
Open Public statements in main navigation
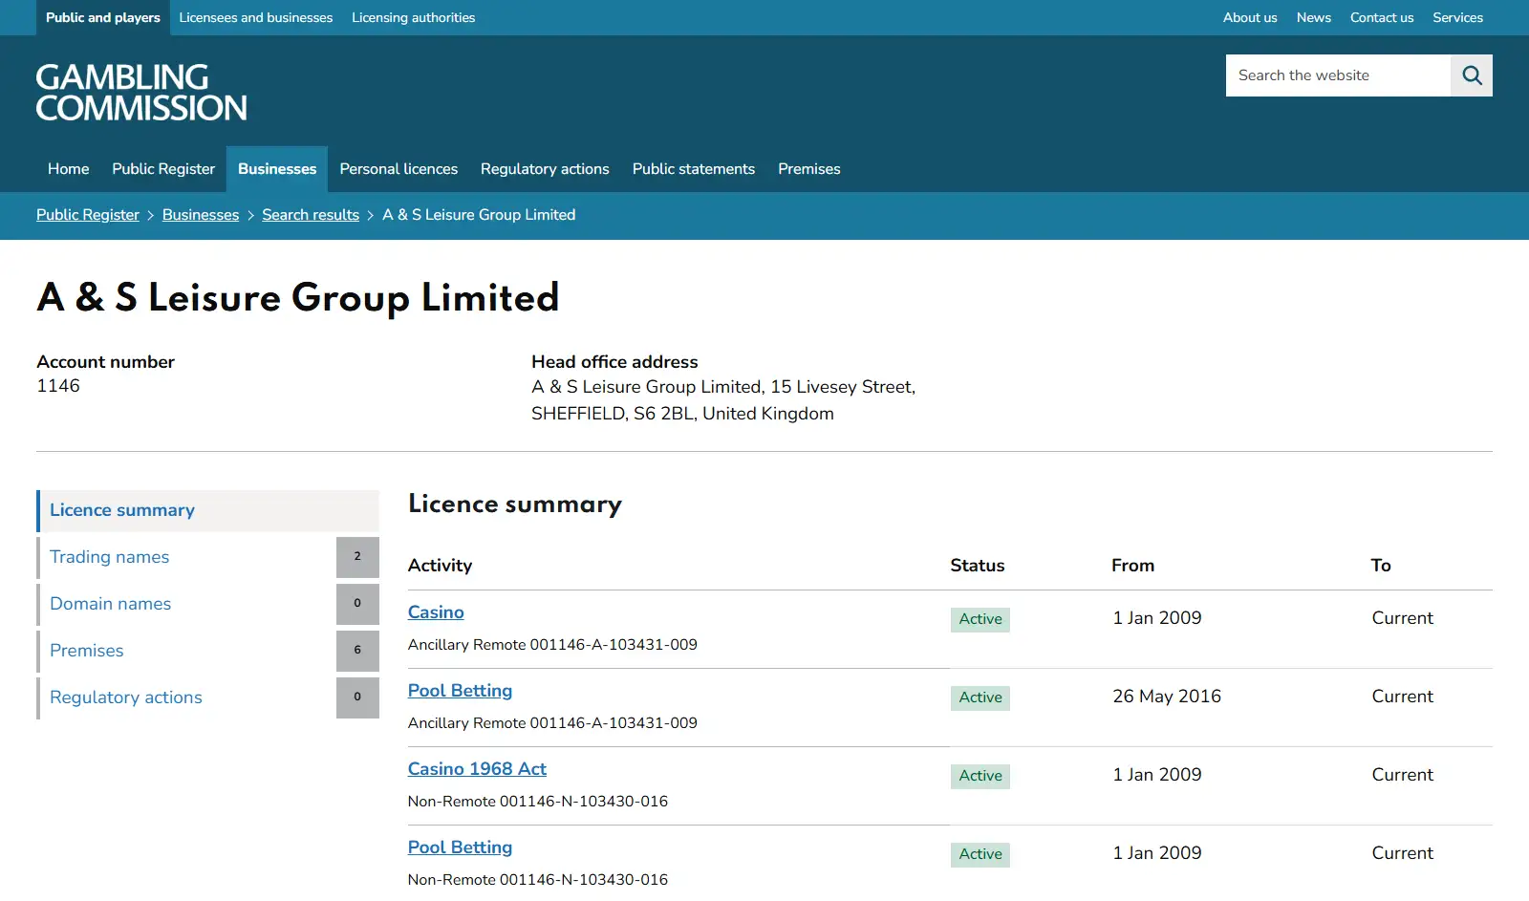click(694, 169)
